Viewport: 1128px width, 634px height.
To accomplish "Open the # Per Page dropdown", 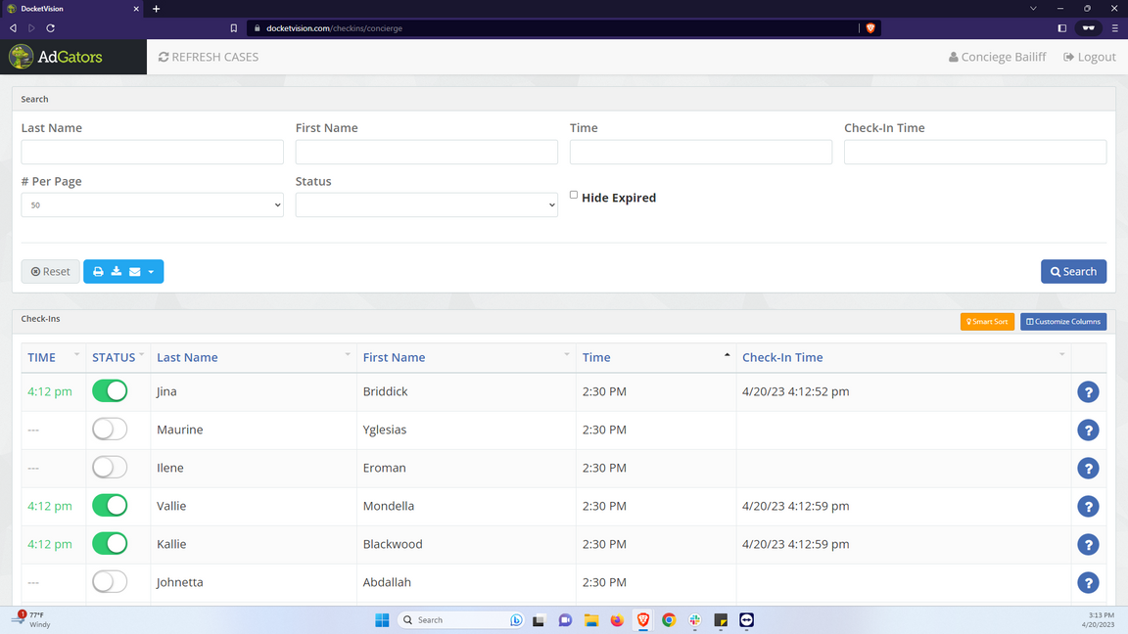I will (x=152, y=205).
